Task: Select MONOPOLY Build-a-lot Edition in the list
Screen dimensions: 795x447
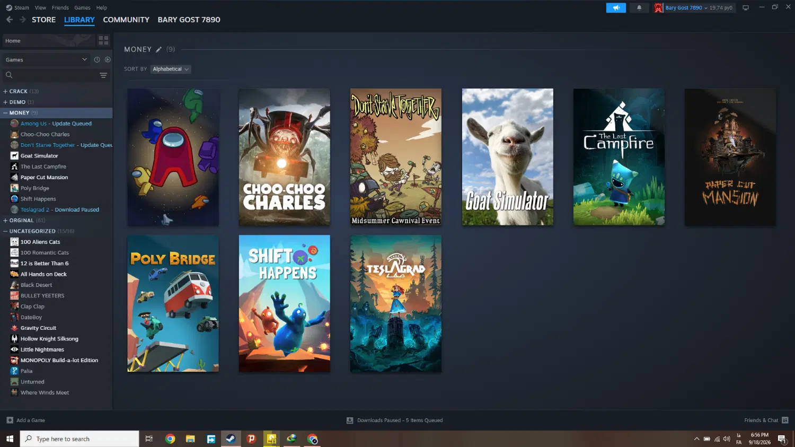Action: pyautogui.click(x=60, y=361)
